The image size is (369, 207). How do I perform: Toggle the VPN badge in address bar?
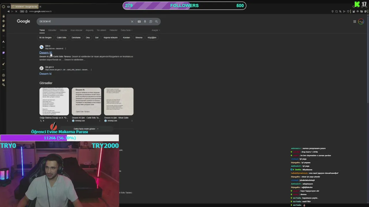22,11
